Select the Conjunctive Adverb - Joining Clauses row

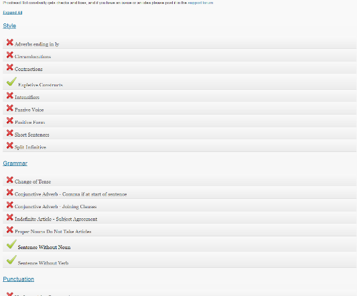click(x=180, y=205)
